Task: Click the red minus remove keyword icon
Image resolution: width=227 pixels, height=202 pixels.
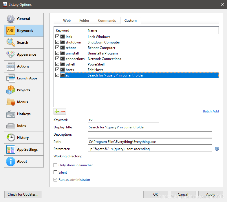Action: 63,111
